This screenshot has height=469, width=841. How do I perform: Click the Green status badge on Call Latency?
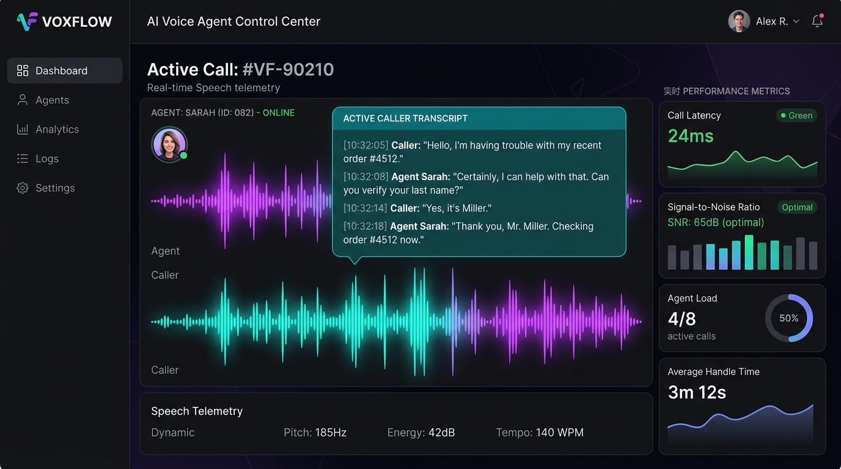(x=796, y=115)
